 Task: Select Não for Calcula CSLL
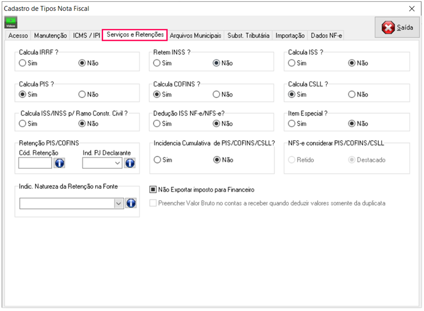tap(351, 94)
